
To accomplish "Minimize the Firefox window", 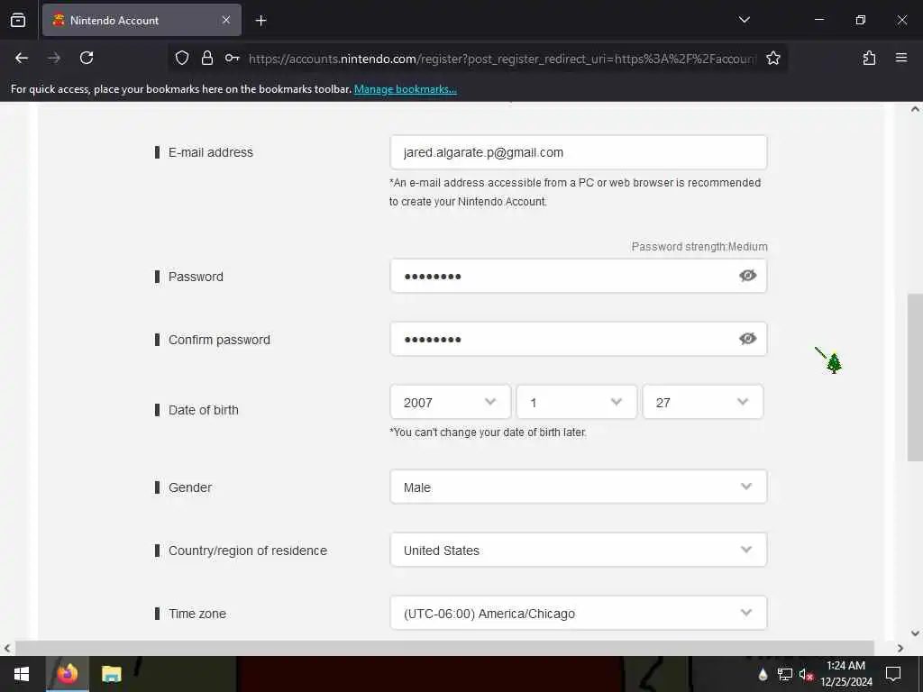I will (818, 20).
